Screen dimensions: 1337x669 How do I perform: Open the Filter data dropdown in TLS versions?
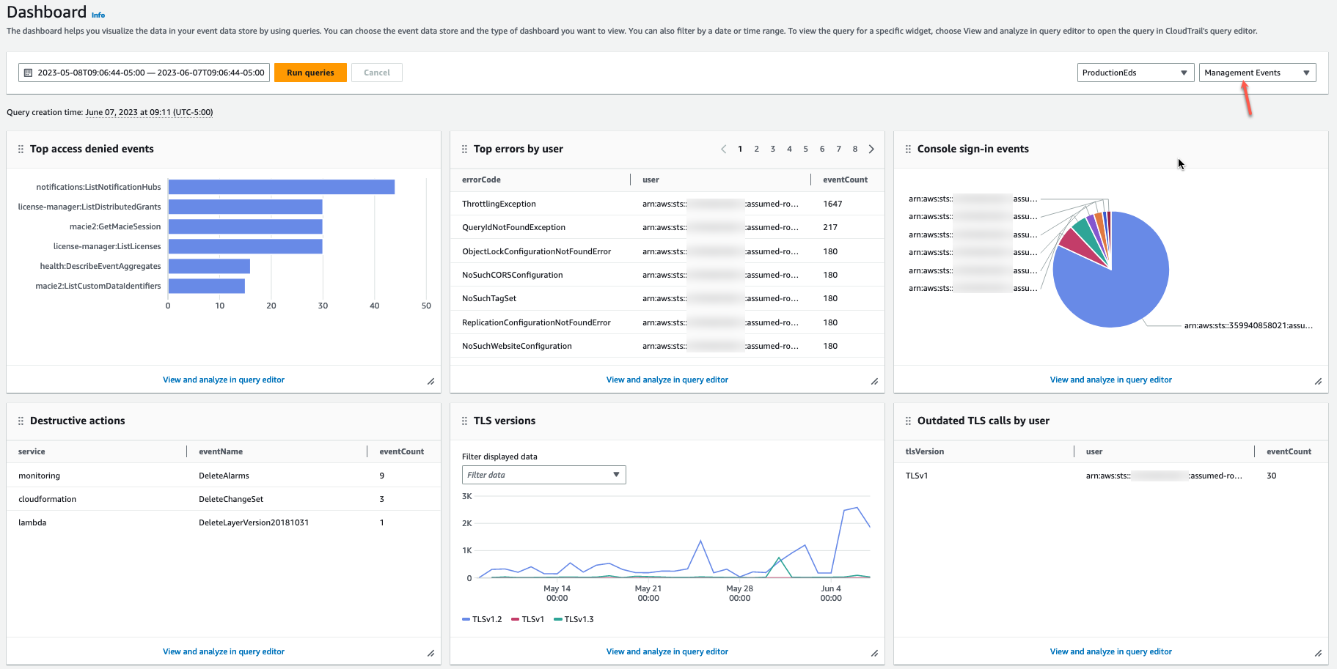pyautogui.click(x=543, y=474)
